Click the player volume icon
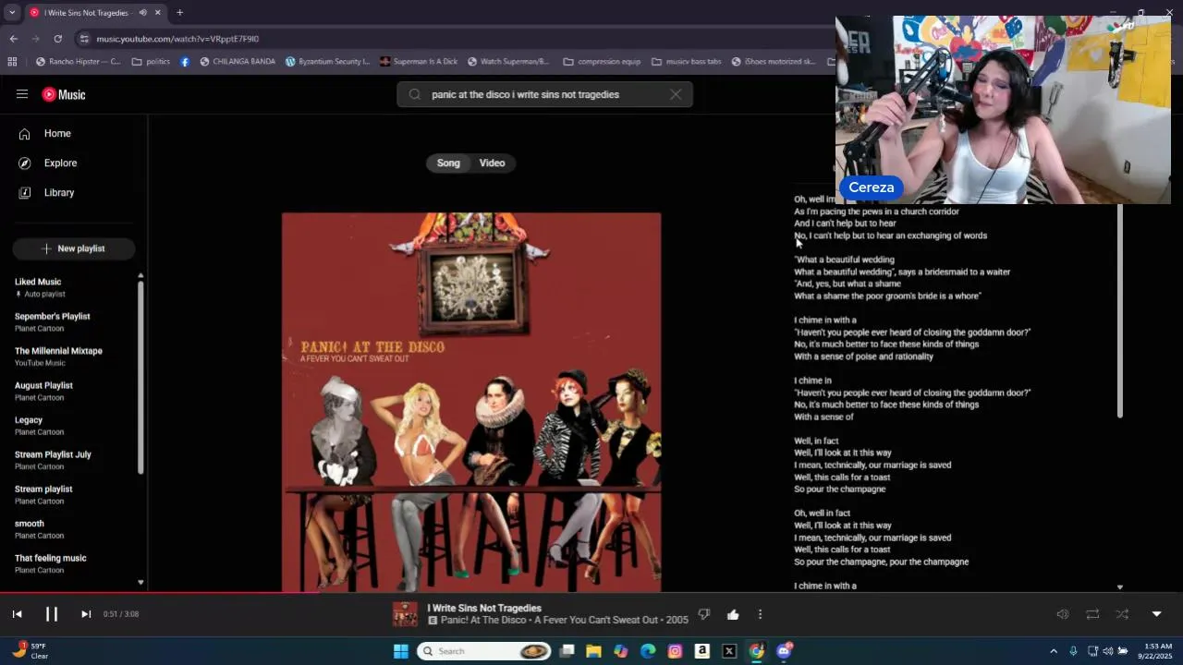Viewport: 1183px width, 665px height. pos(1063,614)
